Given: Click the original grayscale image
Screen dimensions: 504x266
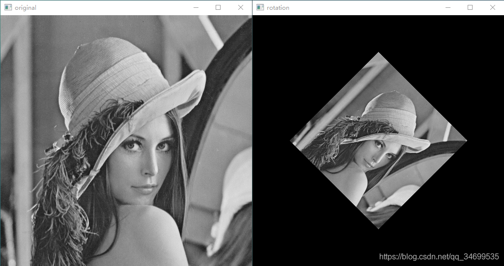Looking at the screenshot, I should coord(126,141).
